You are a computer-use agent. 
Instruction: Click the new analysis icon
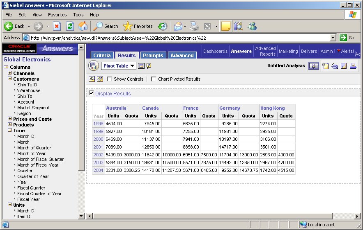(326, 66)
